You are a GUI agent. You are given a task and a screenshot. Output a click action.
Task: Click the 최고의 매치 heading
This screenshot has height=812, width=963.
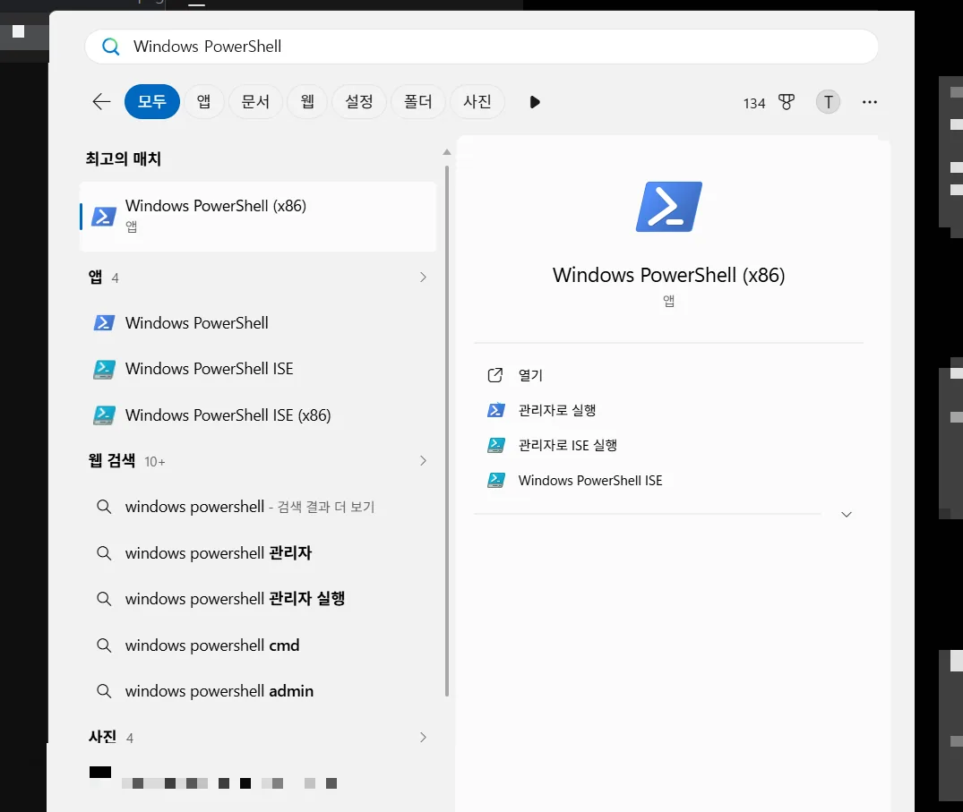click(x=124, y=159)
